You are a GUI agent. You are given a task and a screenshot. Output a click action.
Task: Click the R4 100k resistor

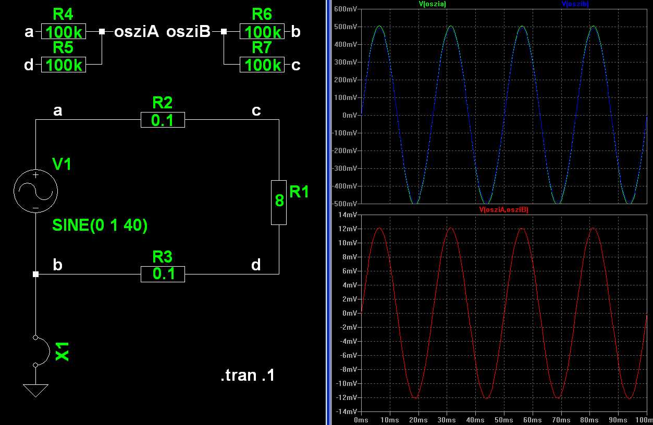click(x=64, y=32)
